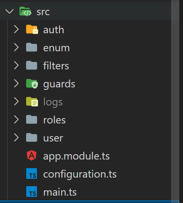Image resolution: width=183 pixels, height=203 pixels.
Task: Click the TS icon beside configuration.ts
Action: [32, 173]
